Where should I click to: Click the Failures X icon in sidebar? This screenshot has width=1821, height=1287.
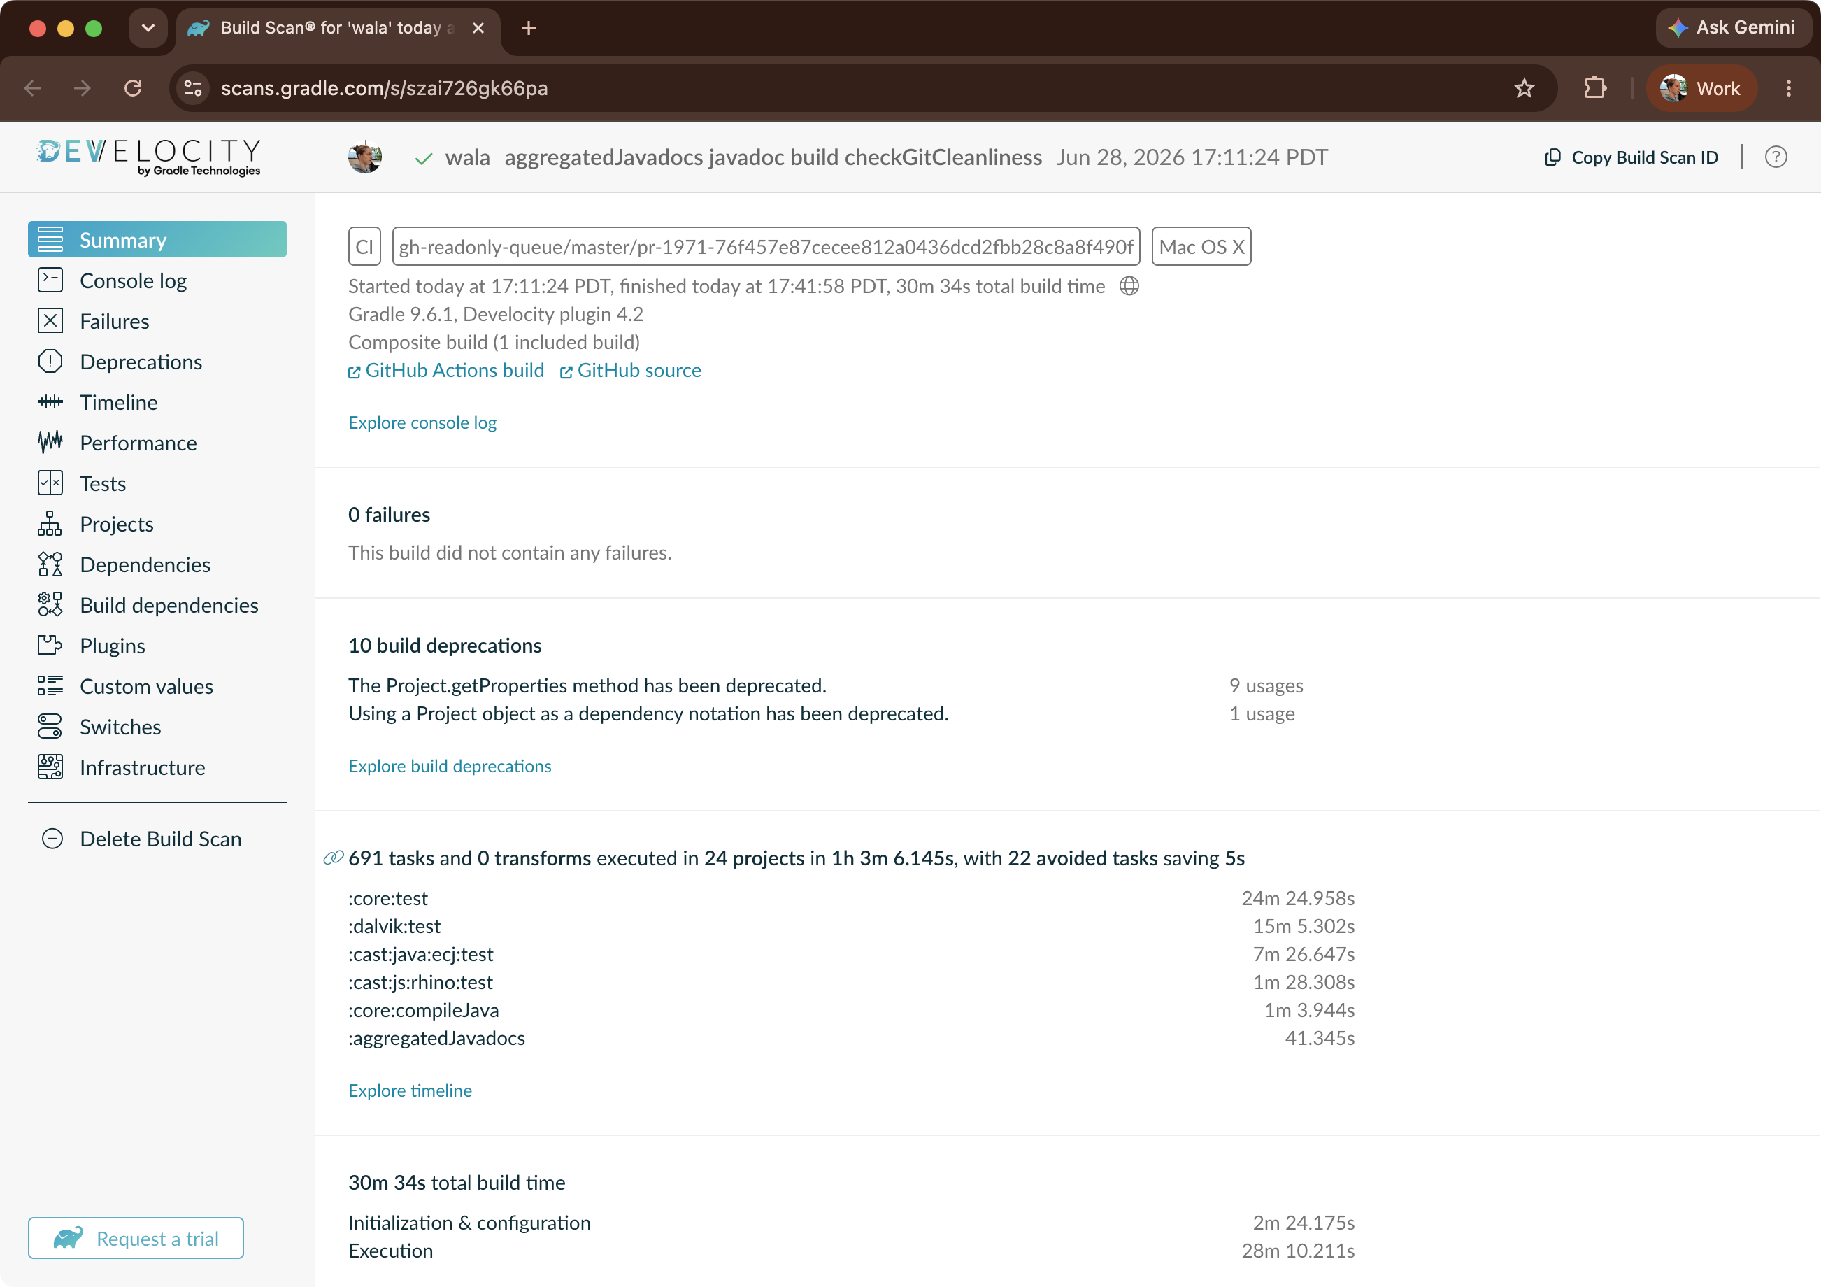(50, 320)
